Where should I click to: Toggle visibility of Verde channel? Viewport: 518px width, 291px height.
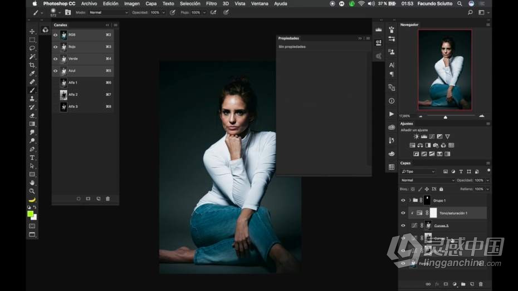click(x=56, y=59)
